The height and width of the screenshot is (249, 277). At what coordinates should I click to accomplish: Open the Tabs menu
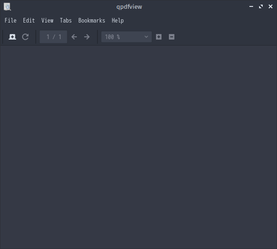(x=66, y=21)
